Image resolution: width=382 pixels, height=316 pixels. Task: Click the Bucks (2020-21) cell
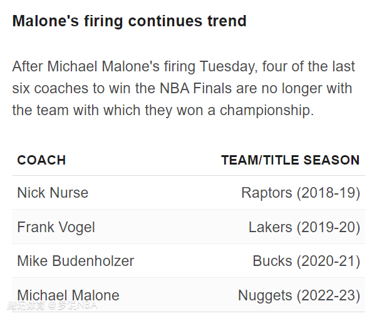306,261
